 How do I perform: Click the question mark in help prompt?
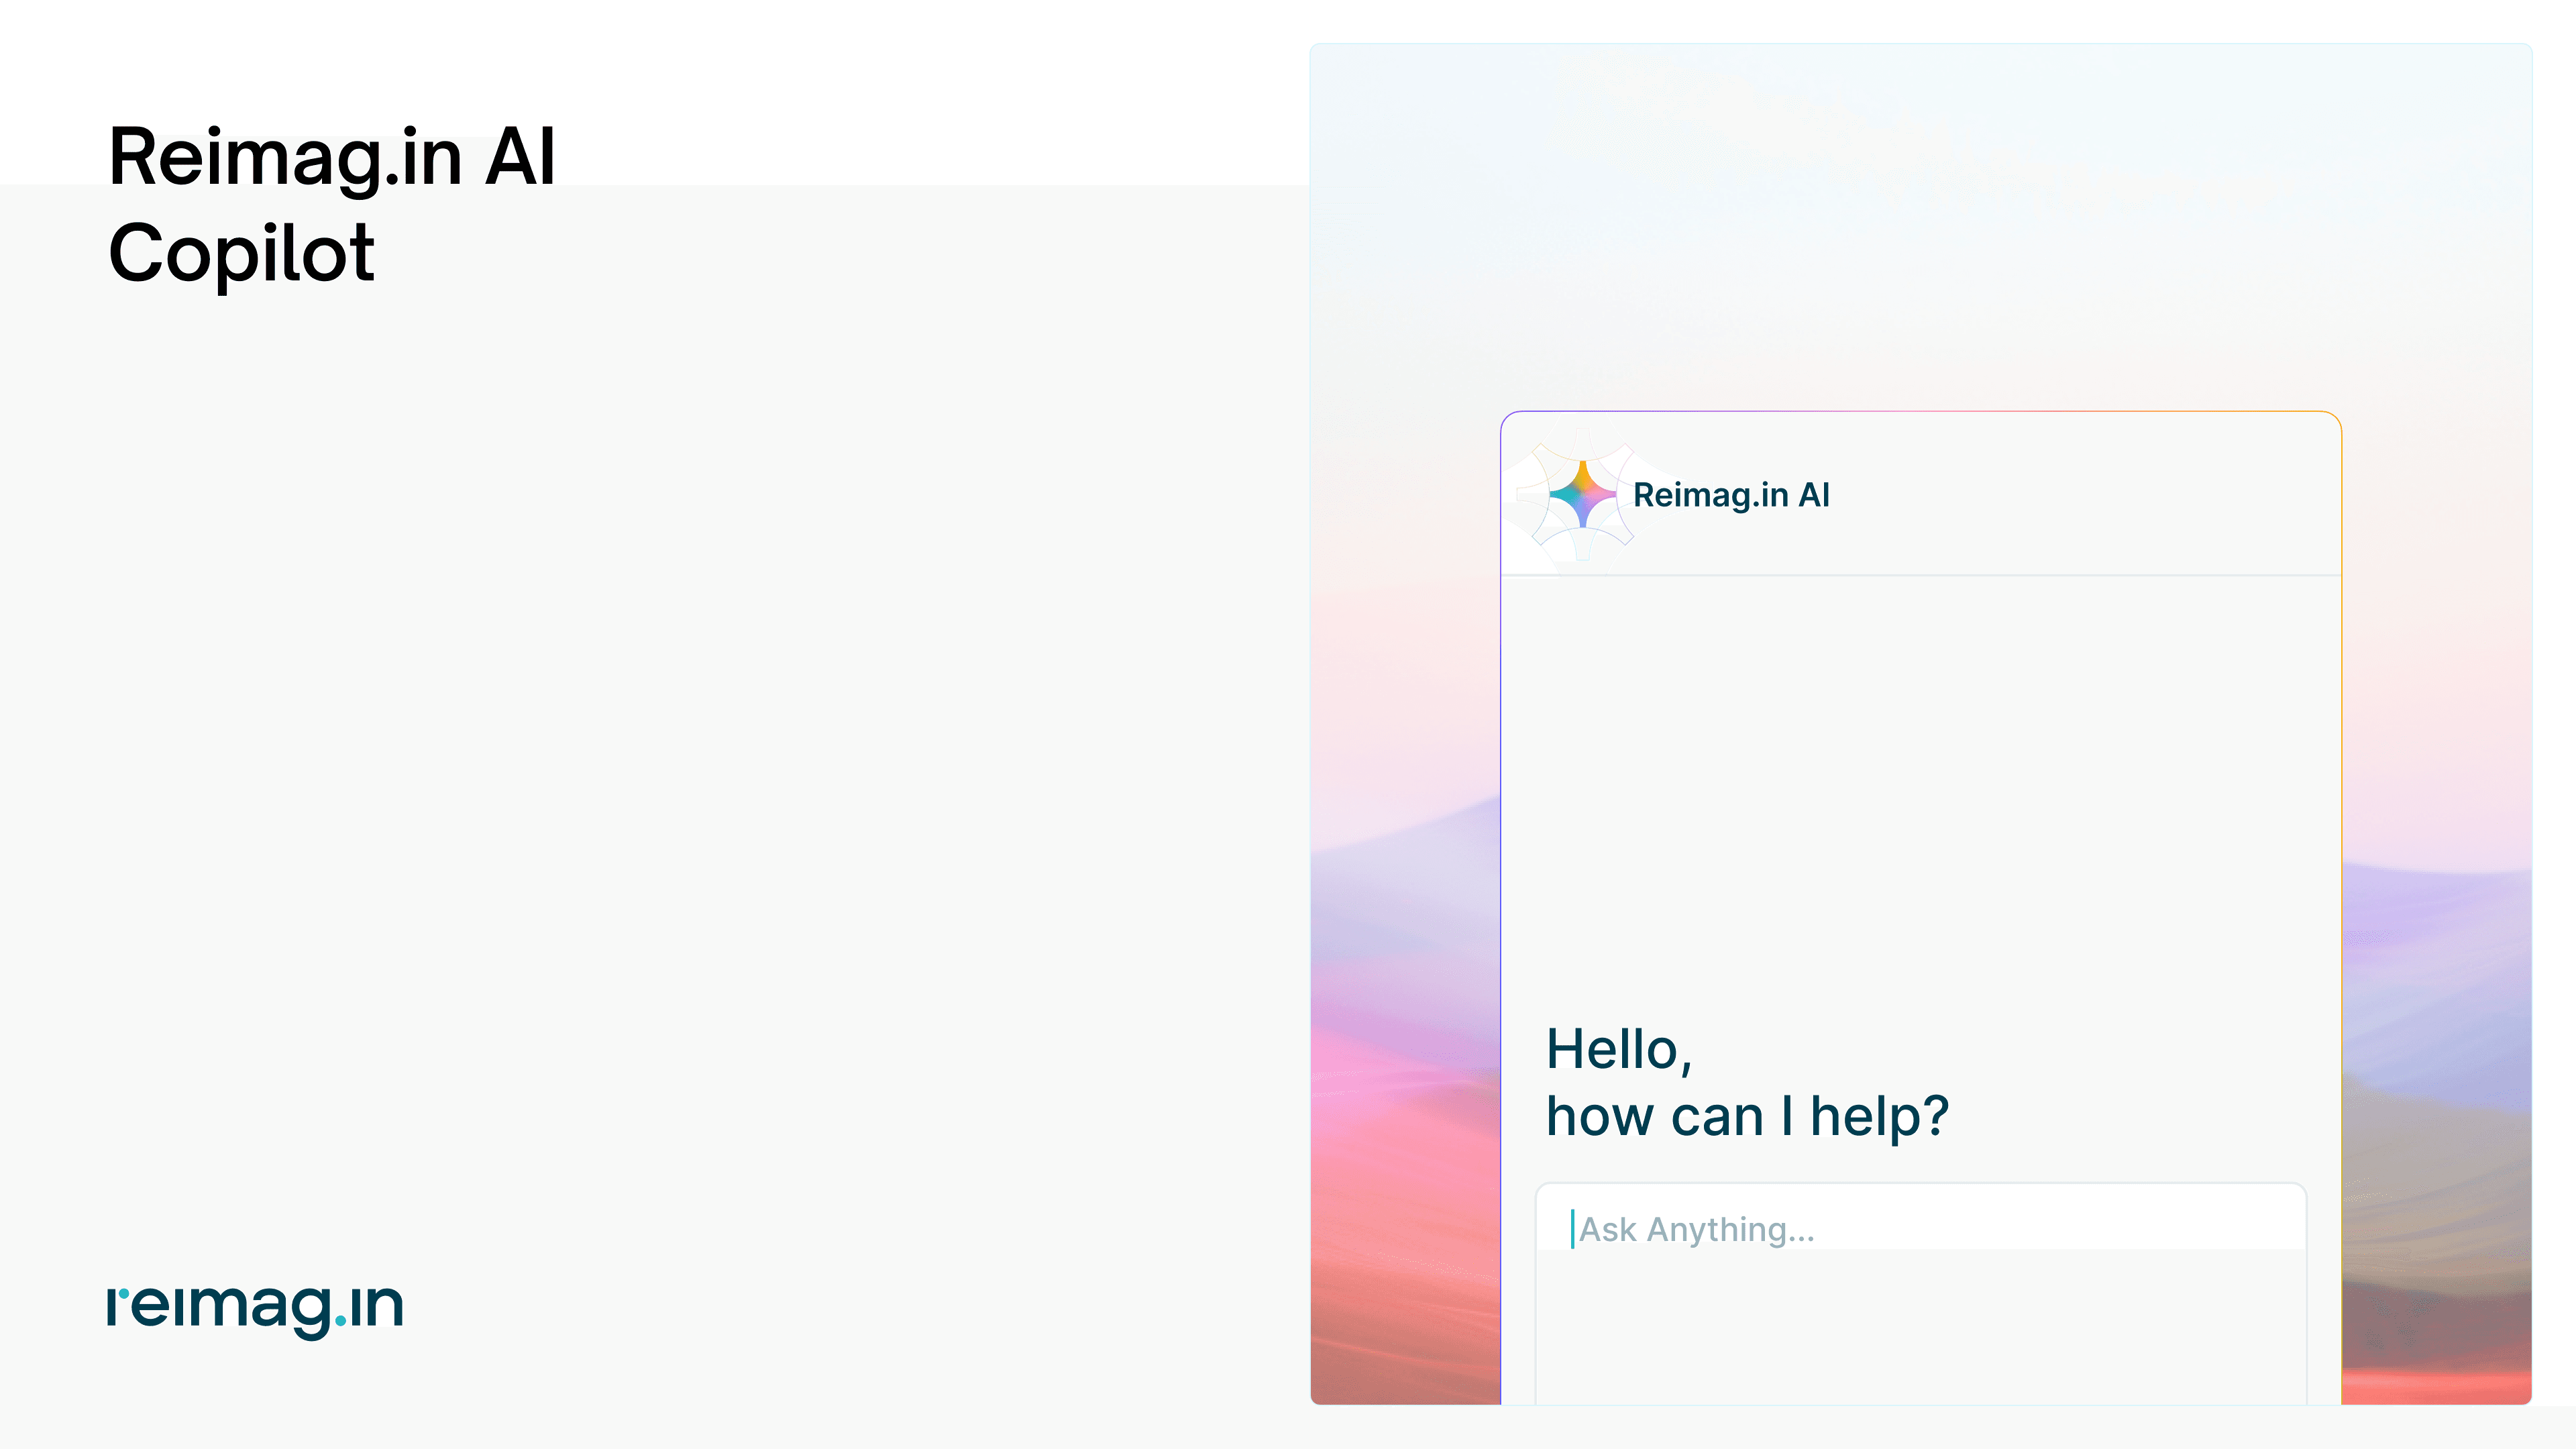pos(1936,1116)
